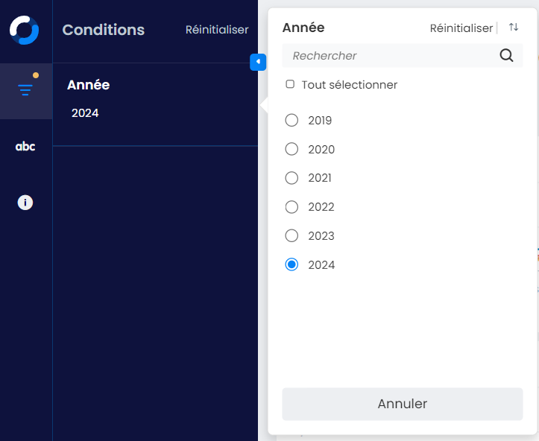Choose year 2021
539x441 pixels.
291,178
